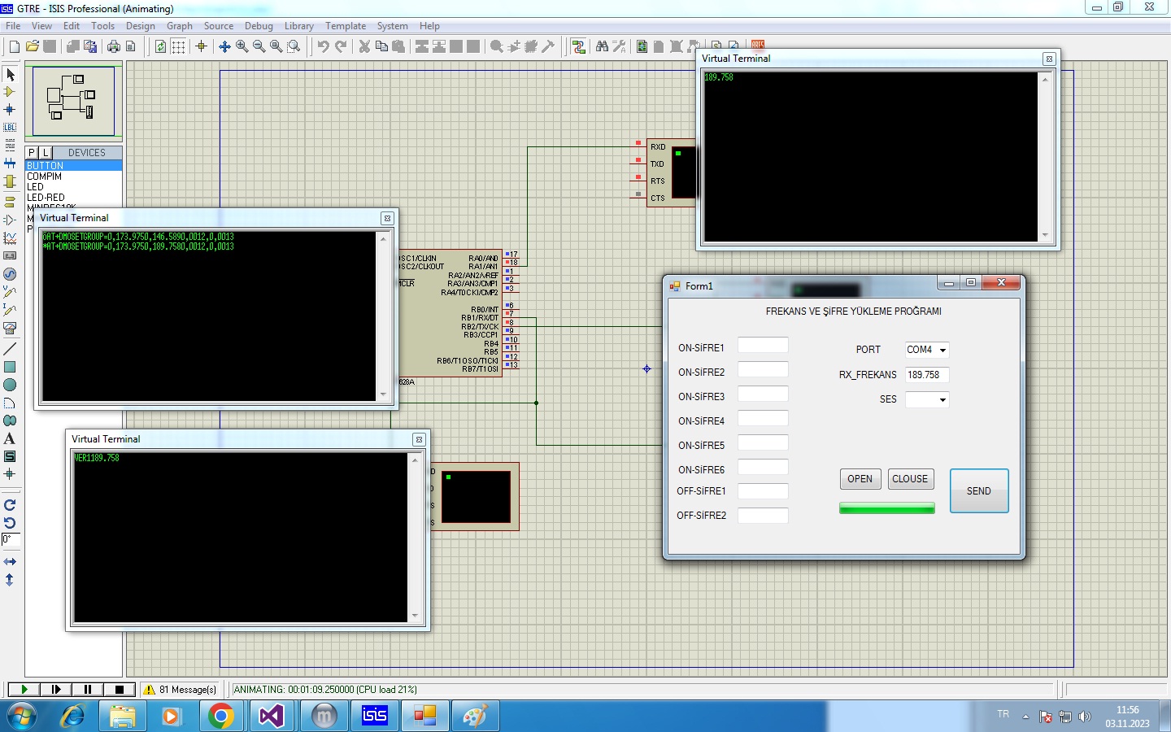This screenshot has height=732, width=1171.
Task: Click the New Design toolbar icon
Action: (x=15, y=46)
